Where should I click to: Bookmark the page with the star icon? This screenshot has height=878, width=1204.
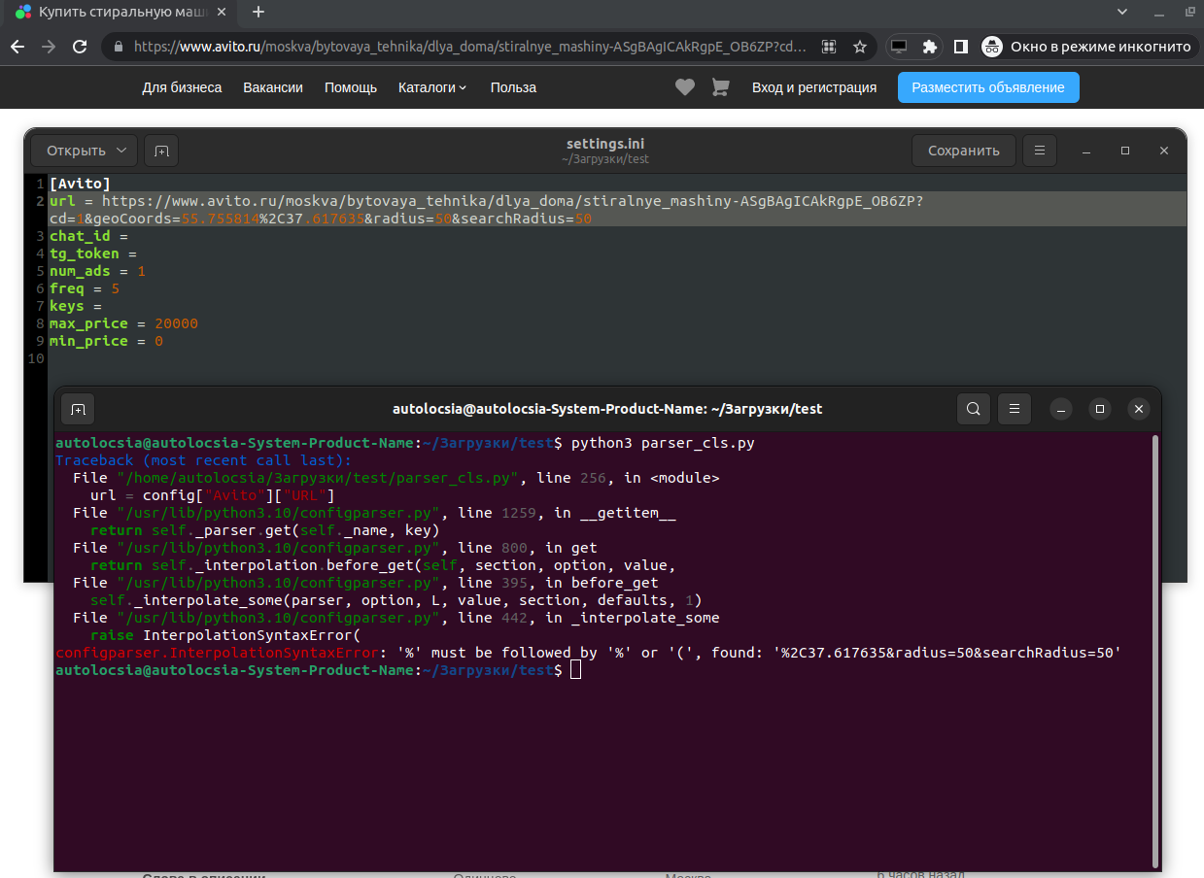pos(861,46)
